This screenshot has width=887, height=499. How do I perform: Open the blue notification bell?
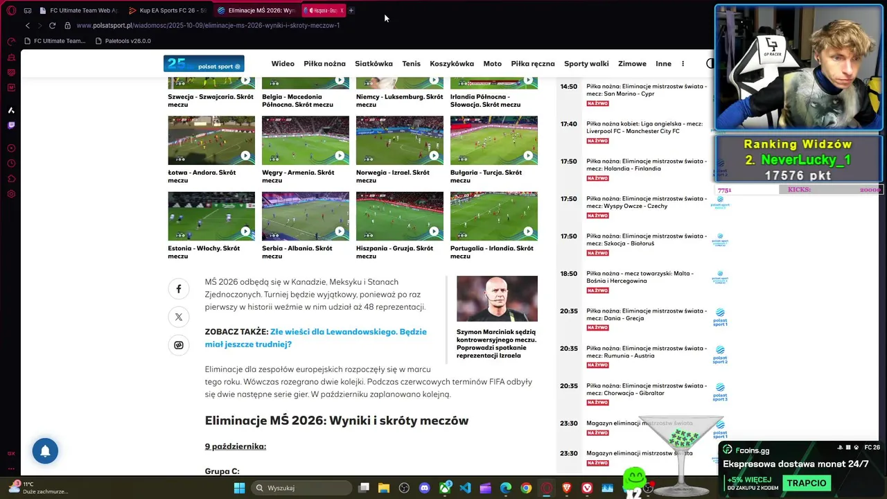tap(45, 451)
